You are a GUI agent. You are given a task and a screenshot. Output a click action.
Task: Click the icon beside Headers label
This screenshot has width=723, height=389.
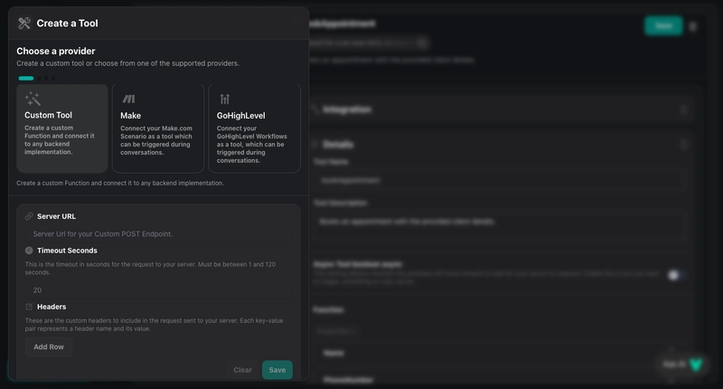29,307
